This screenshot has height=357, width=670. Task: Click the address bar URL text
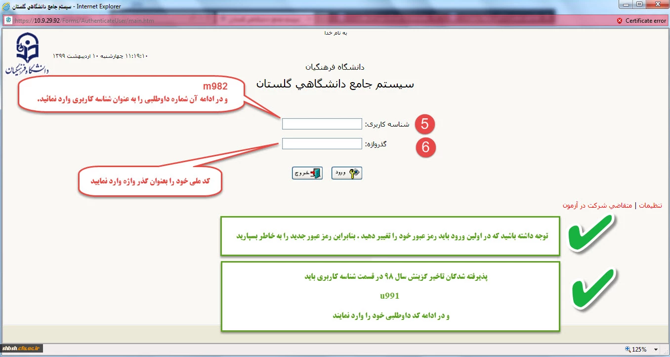tap(84, 21)
